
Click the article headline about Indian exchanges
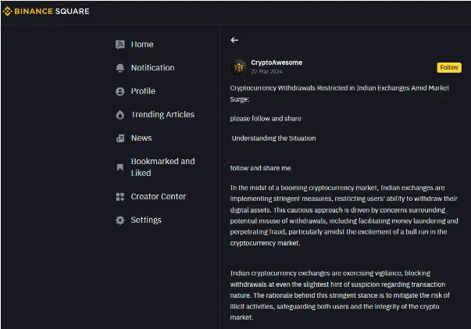340,94
